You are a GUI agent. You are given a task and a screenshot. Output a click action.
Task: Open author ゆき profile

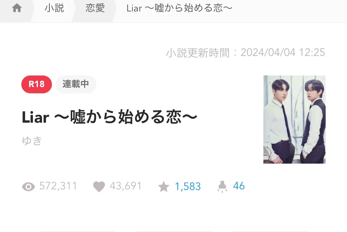click(32, 141)
